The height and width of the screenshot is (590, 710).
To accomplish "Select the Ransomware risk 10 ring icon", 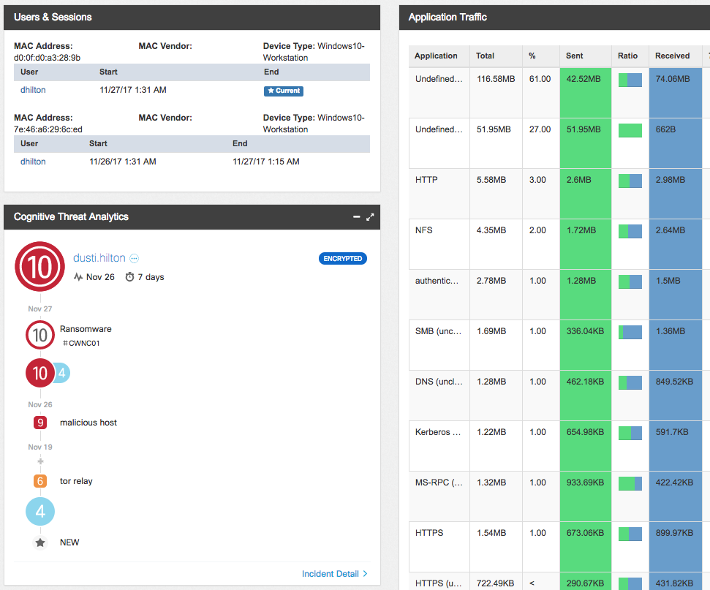I will click(40, 336).
